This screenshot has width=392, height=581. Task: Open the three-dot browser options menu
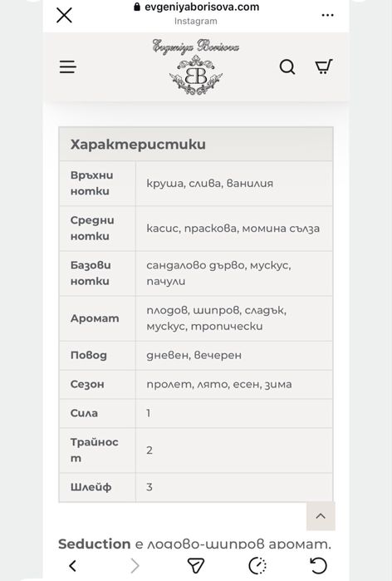(327, 15)
